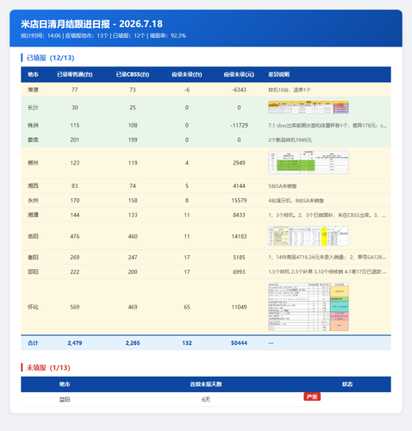Click the 株洲 note starting with 7.1 cbss
Image resolution: width=412 pixels, height=431 pixels.
328,126
